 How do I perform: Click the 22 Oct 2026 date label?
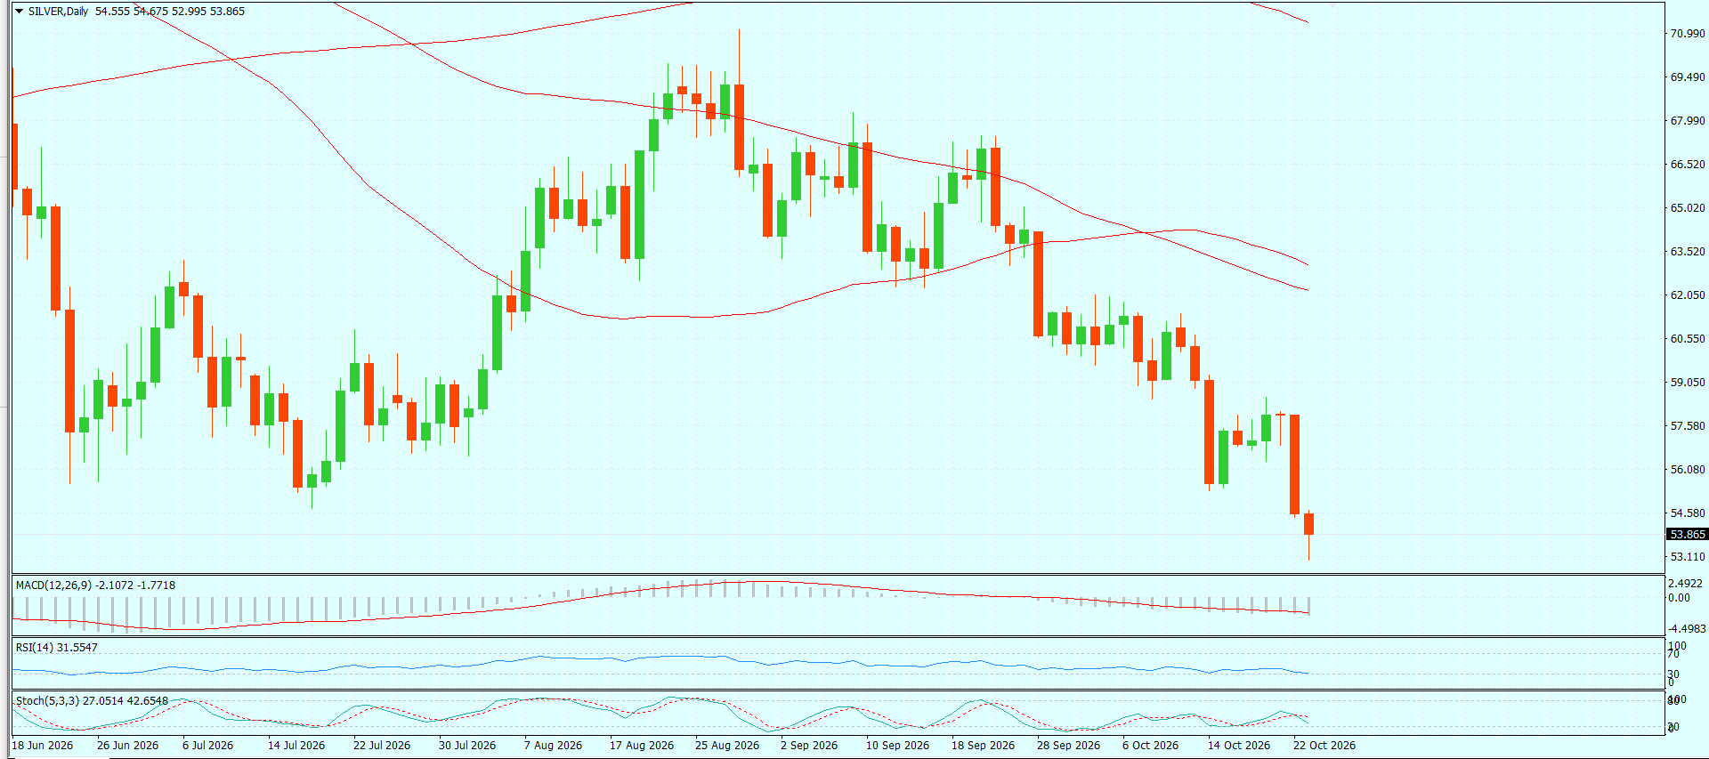[1324, 746]
